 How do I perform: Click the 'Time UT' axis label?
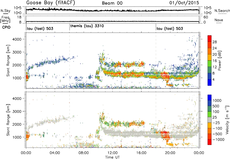(112, 157)
